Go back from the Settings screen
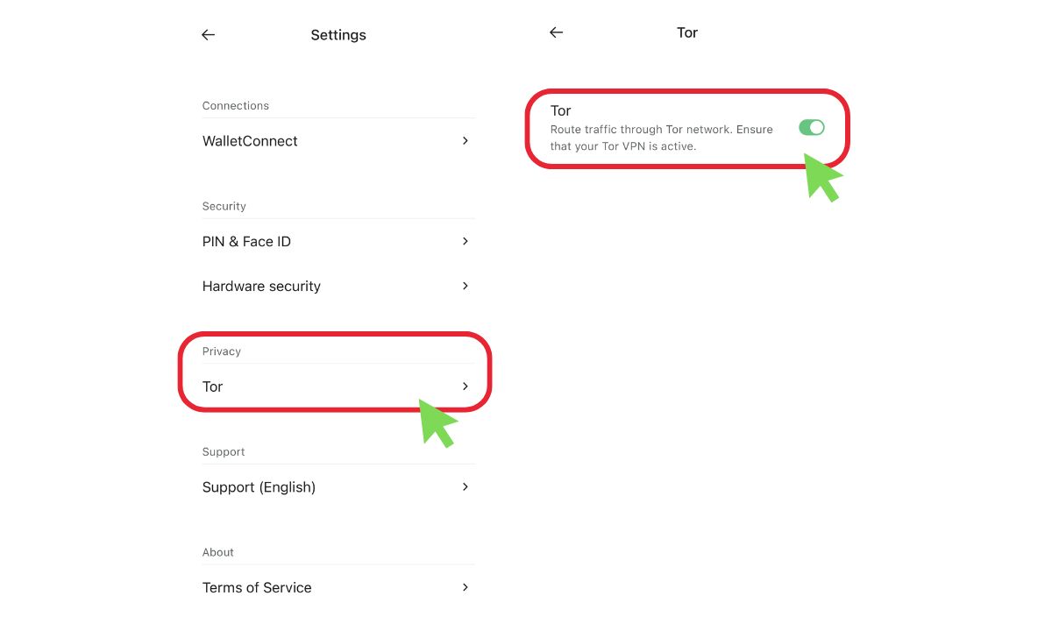This screenshot has height=624, width=1052. [x=208, y=35]
